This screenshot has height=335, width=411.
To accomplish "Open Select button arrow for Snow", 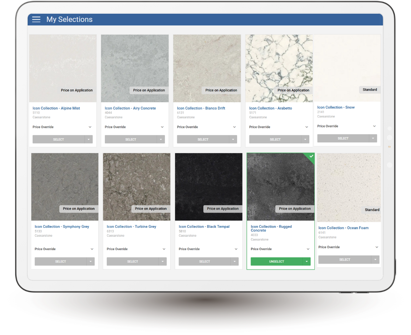I will pos(373,138).
